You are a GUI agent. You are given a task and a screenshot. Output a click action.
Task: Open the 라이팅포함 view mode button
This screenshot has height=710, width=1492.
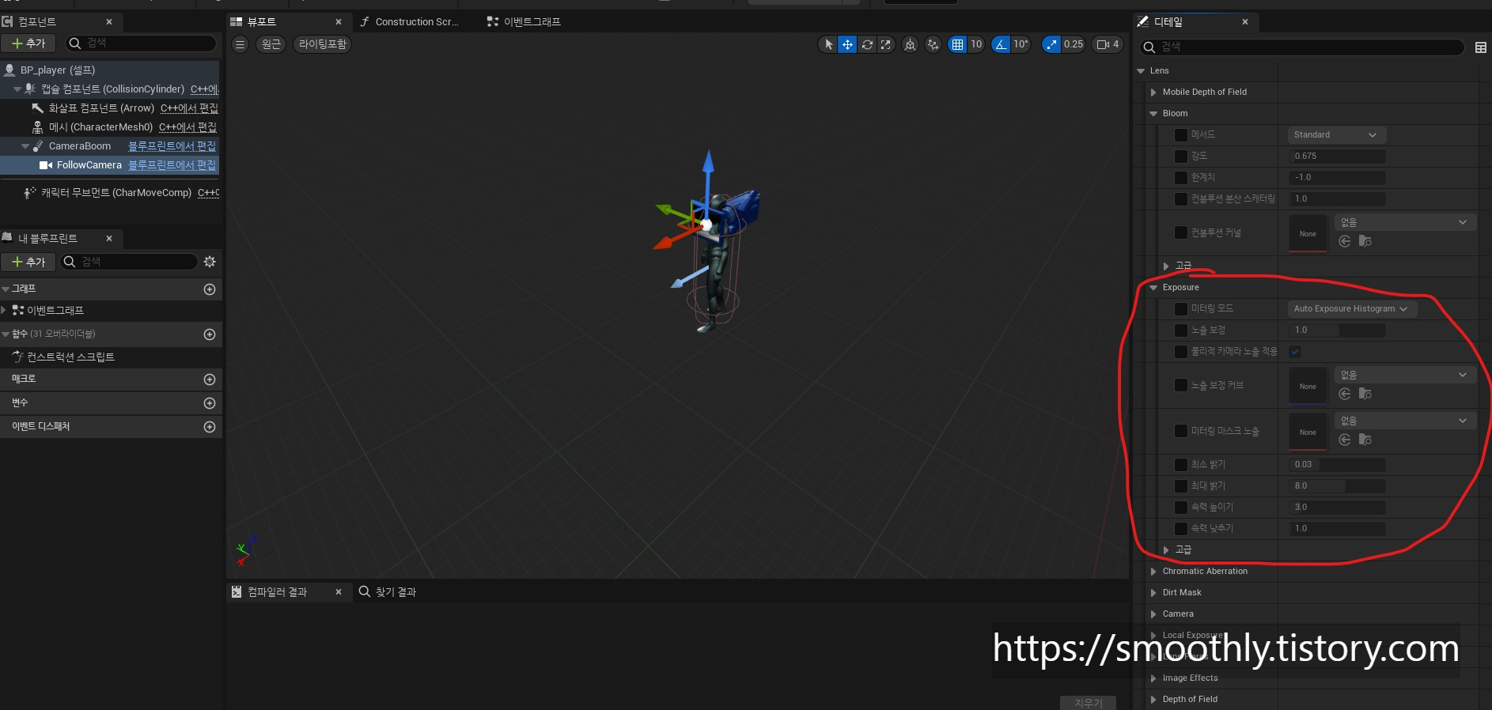323,44
